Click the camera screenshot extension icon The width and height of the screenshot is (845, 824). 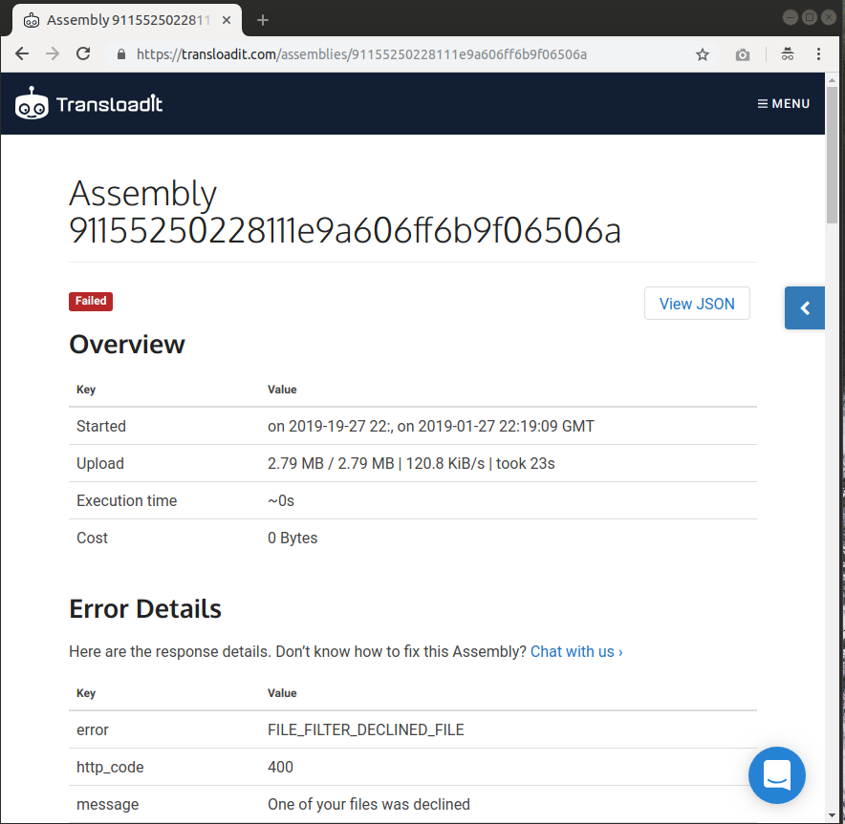pyautogui.click(x=743, y=54)
